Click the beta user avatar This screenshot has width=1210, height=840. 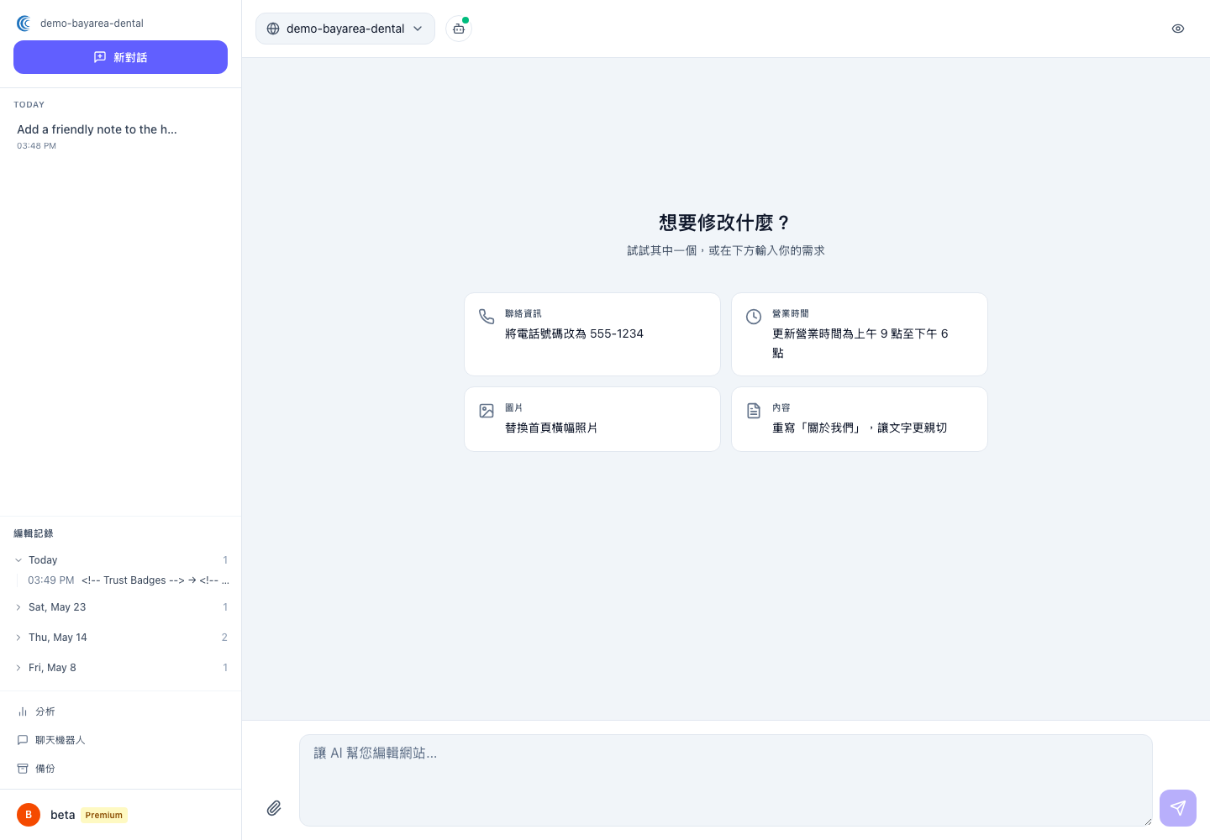pos(29,815)
